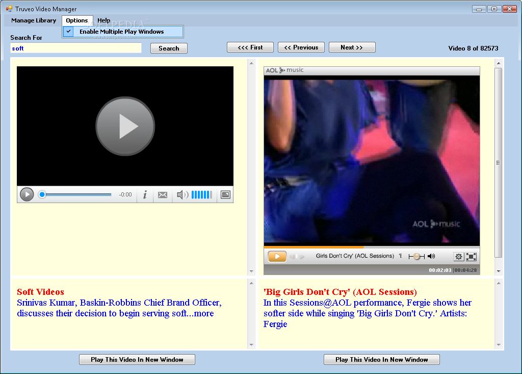
Task: Open the Soft Videos title link
Action: pyautogui.click(x=41, y=292)
